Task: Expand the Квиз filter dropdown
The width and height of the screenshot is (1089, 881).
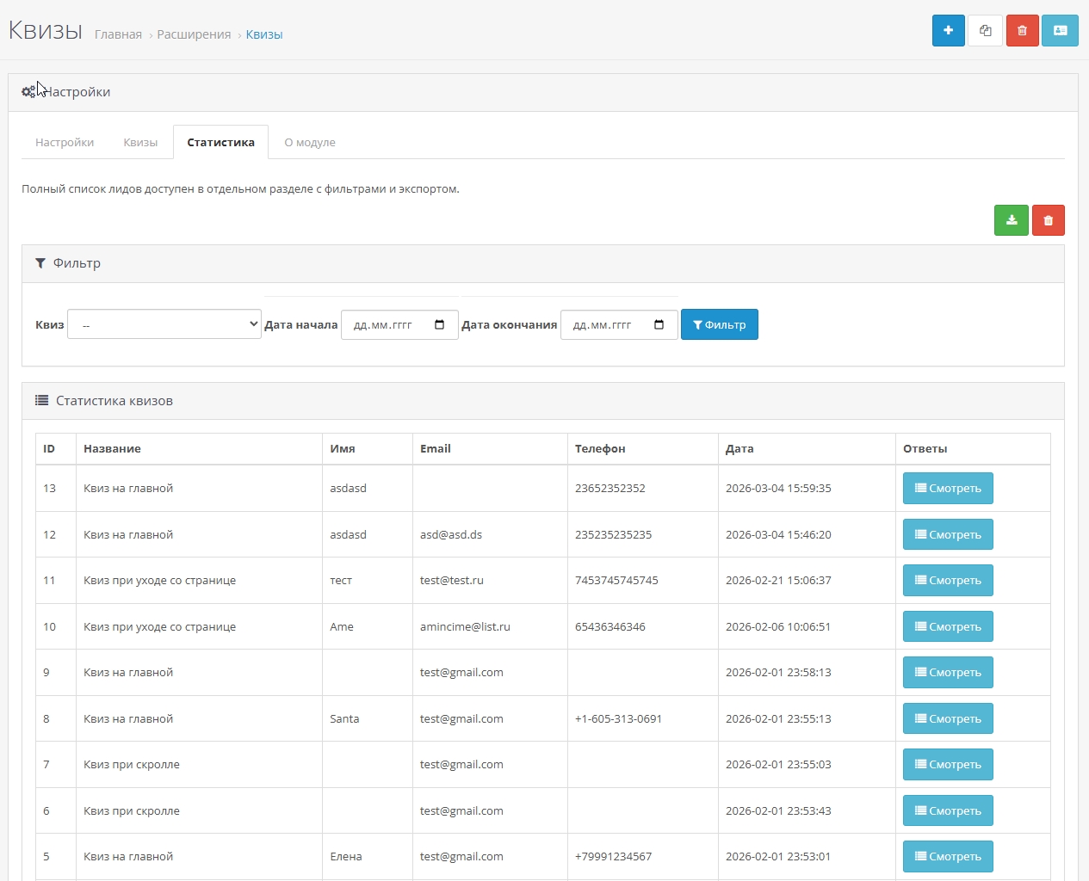Action: click(164, 324)
